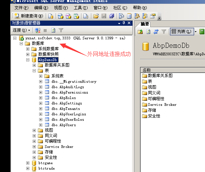
Task: Open the Window menu
Action: (100, 8)
